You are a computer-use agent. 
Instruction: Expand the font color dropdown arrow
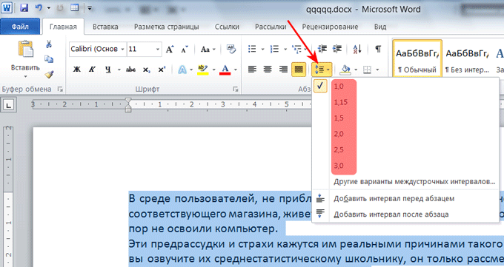[x=236, y=70]
